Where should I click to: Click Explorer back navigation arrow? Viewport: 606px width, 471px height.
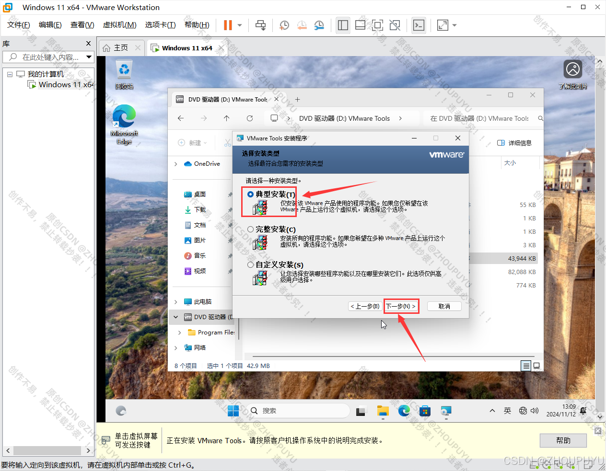181,118
